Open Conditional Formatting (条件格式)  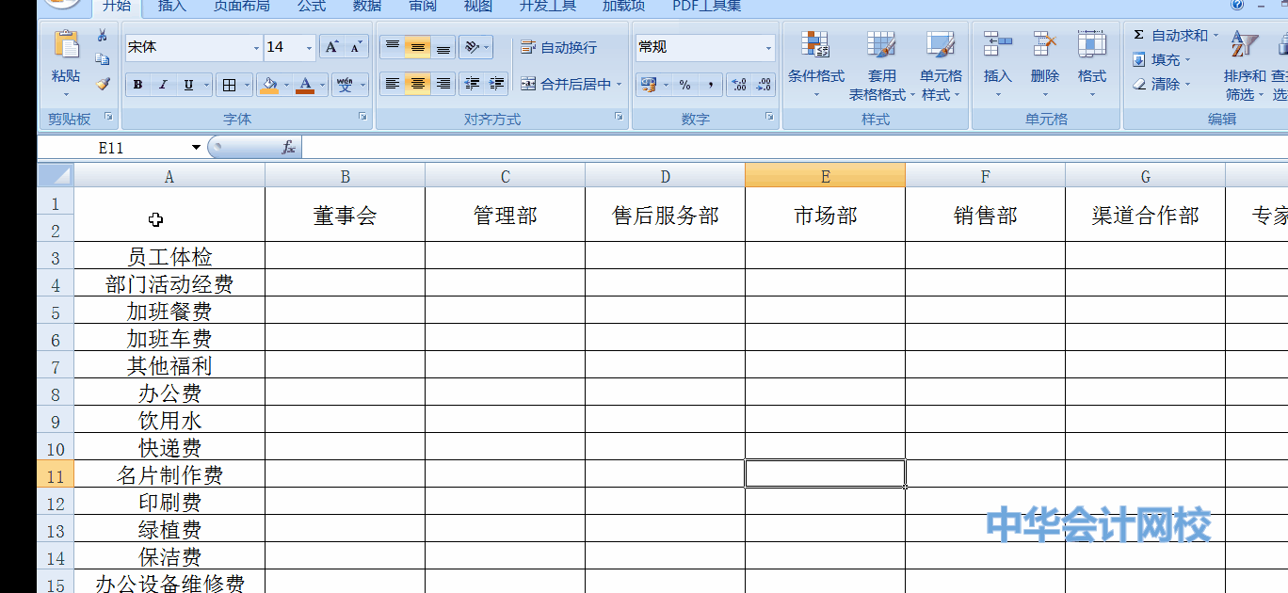[815, 64]
